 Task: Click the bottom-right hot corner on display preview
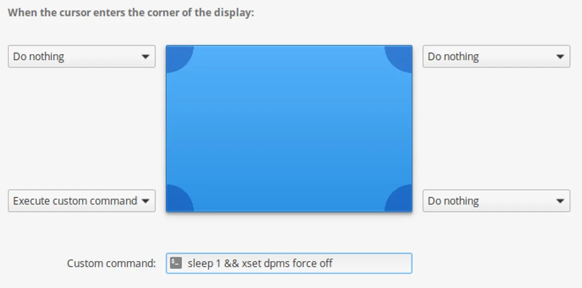[x=401, y=200]
